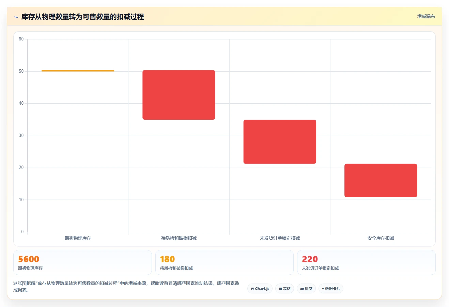The width and height of the screenshot is (449, 307).
Task: Click the Chart.js tag chip
Action: [x=260, y=289]
